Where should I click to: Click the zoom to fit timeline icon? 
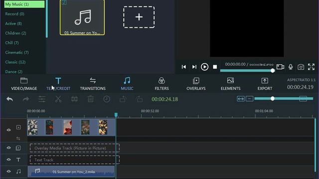pyautogui.click(x=241, y=99)
